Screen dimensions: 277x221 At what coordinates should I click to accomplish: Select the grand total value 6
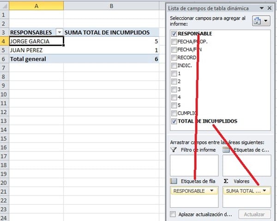[111, 59]
